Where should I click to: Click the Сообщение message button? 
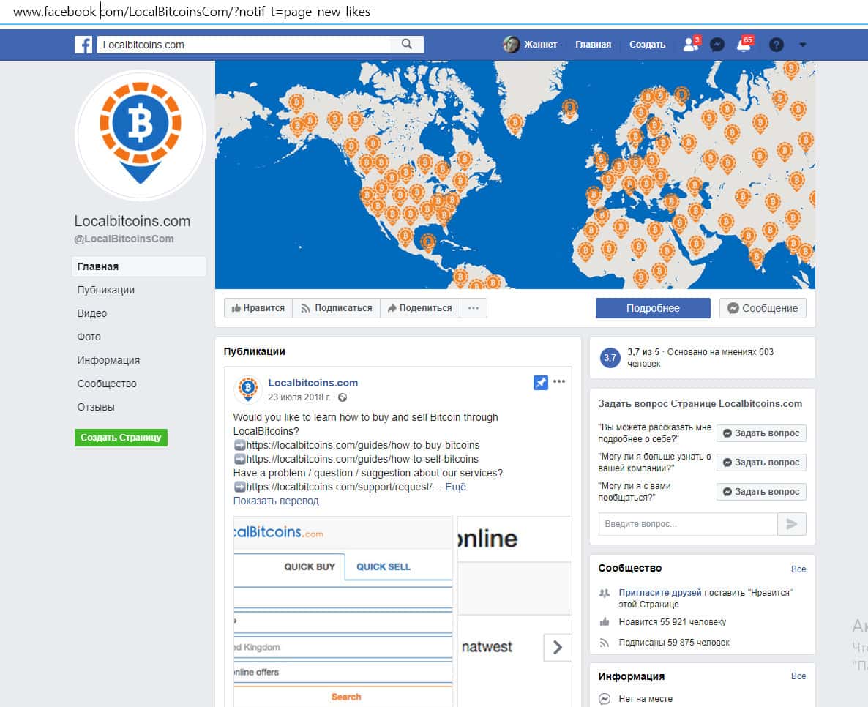pyautogui.click(x=763, y=308)
